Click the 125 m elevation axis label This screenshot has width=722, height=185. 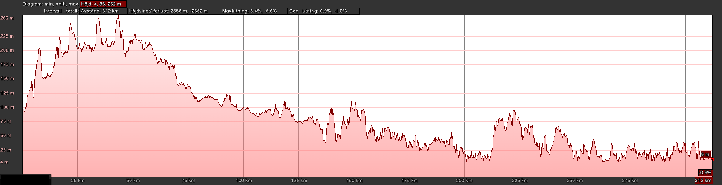[x=7, y=93]
